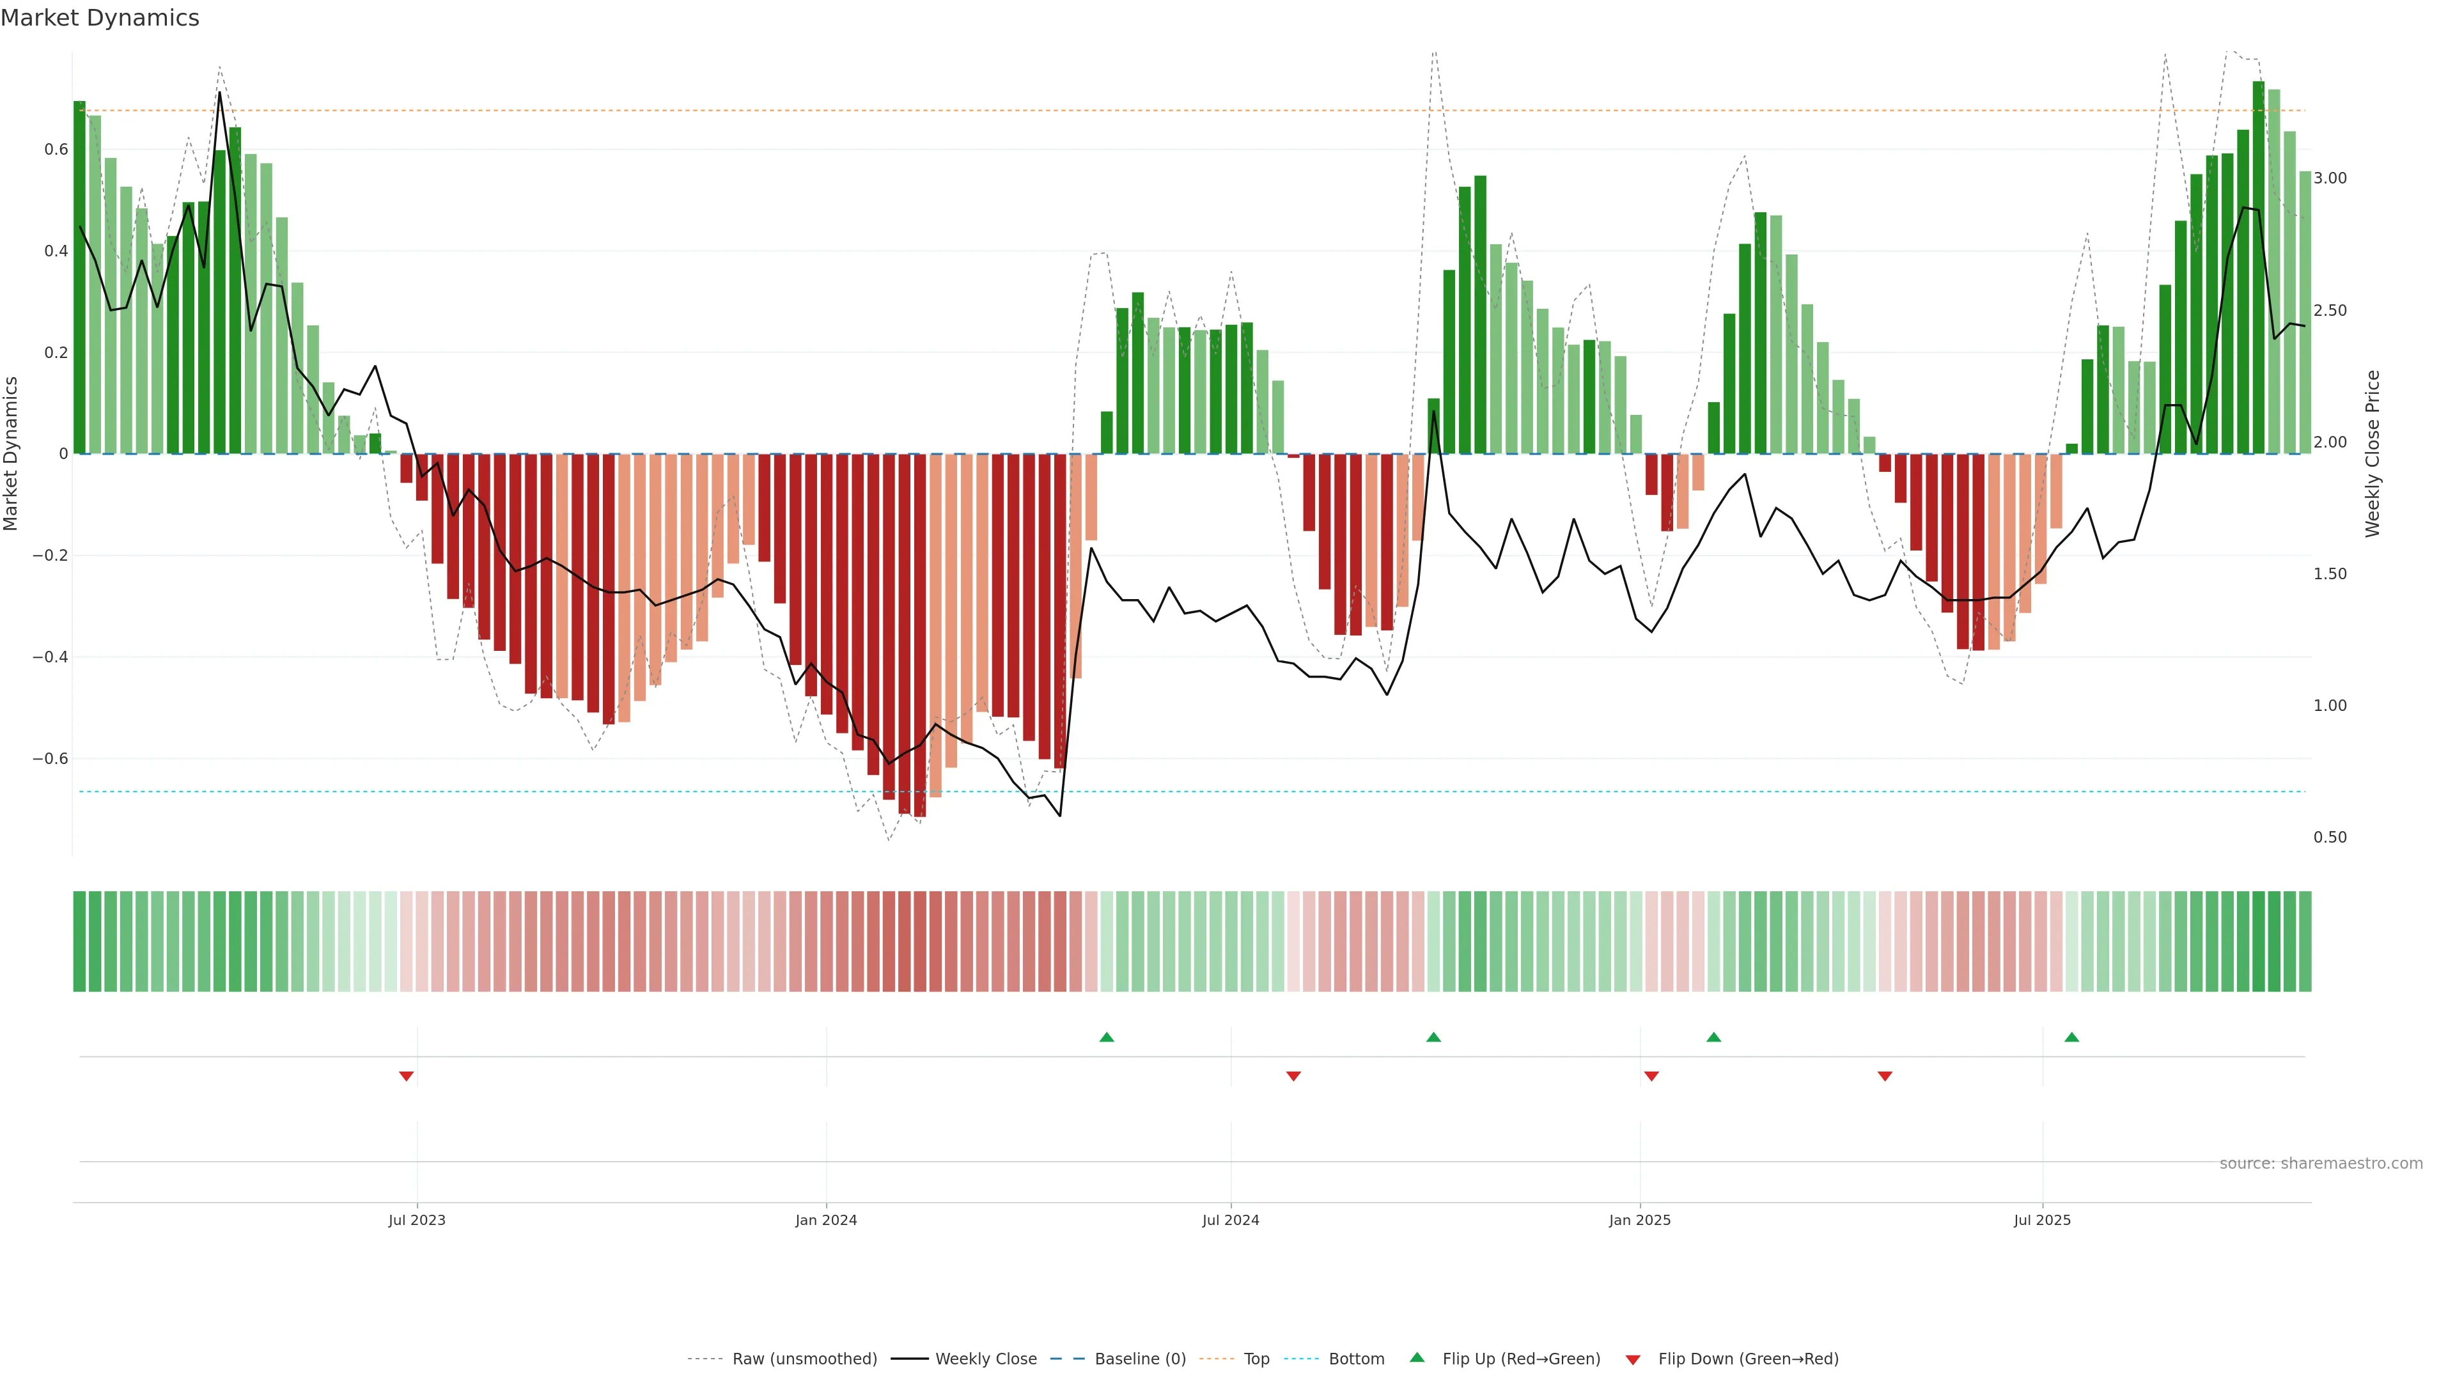Click the Market Dynamics chart title

pyautogui.click(x=100, y=18)
